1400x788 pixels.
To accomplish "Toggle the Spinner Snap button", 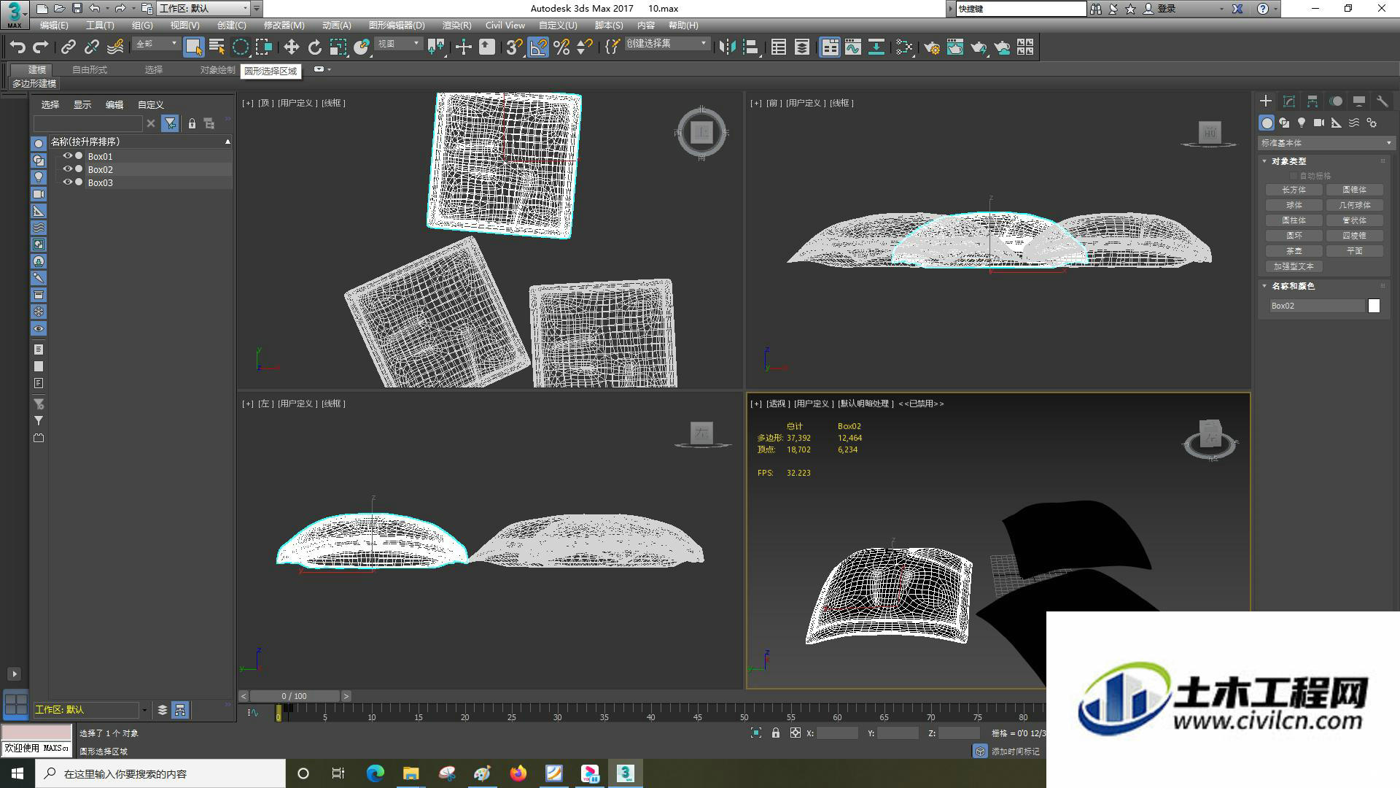I will pos(584,47).
